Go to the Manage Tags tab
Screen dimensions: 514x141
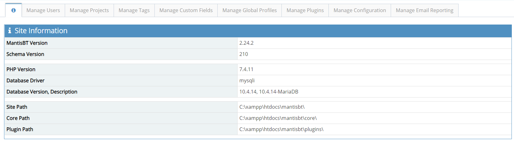click(134, 10)
